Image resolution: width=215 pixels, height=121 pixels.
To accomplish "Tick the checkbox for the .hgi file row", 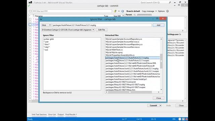I will (30, 19).
